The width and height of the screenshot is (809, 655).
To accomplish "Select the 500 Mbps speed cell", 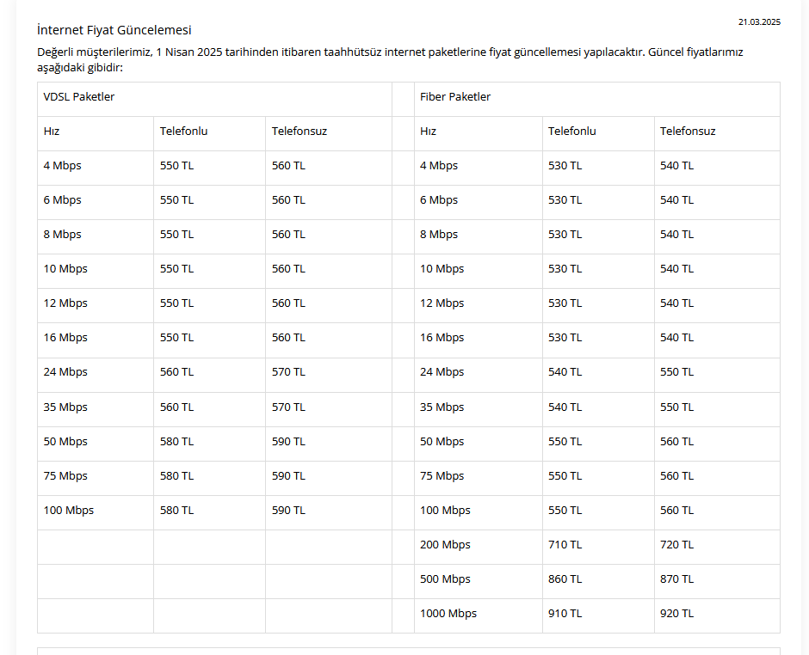I will point(445,579).
